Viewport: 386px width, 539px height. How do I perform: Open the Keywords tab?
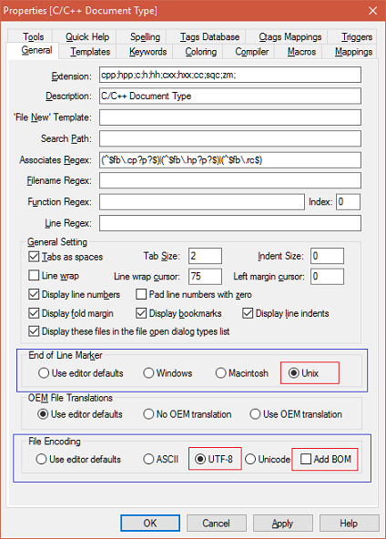147,52
